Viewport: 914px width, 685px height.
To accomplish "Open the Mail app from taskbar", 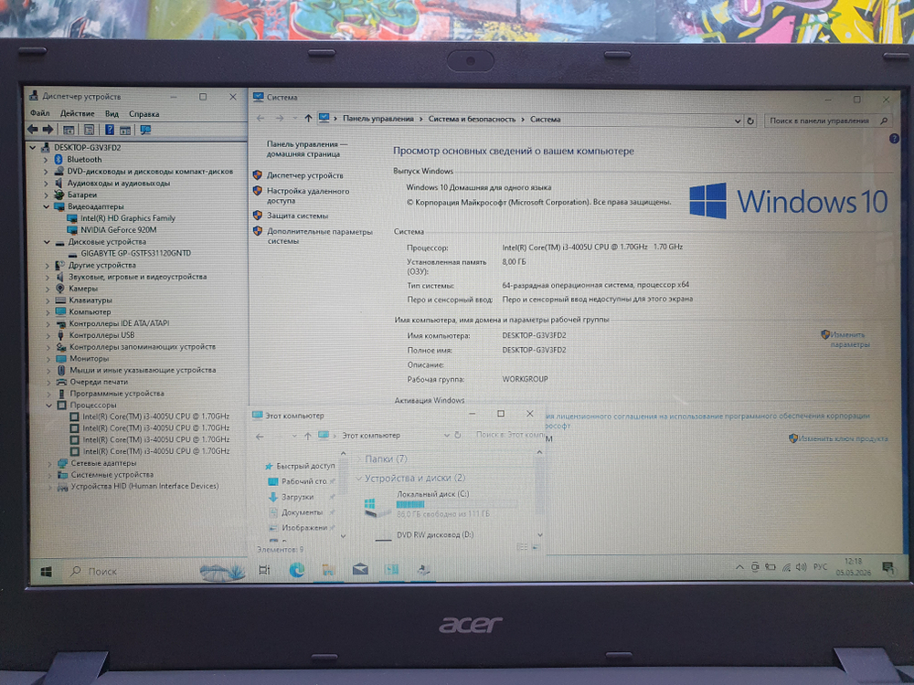I will pos(359,568).
